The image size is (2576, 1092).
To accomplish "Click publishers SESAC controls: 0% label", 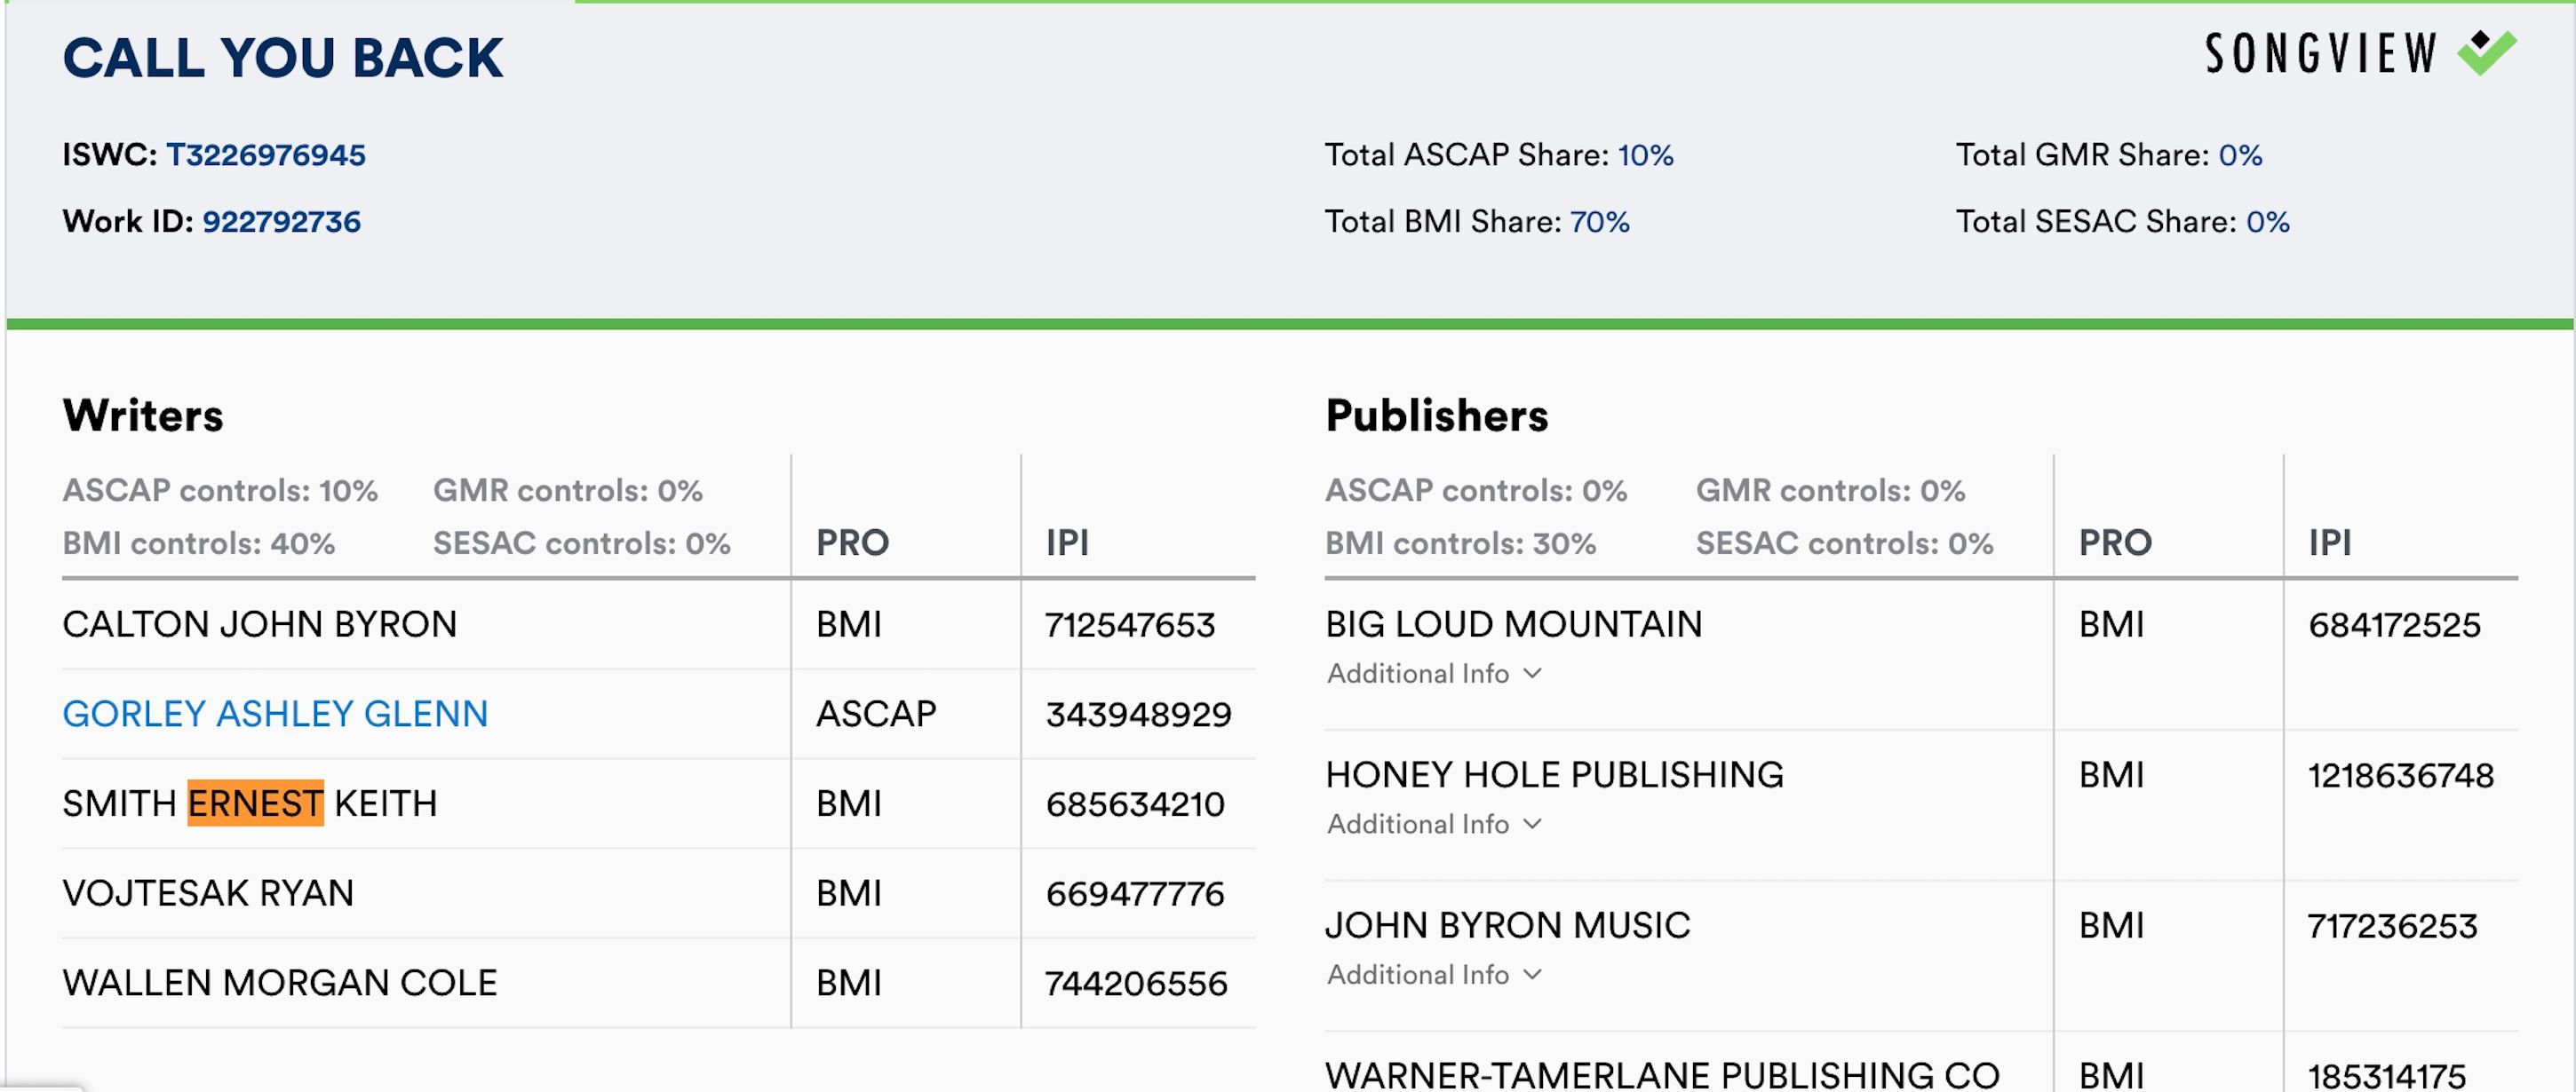I will pyautogui.click(x=1844, y=543).
